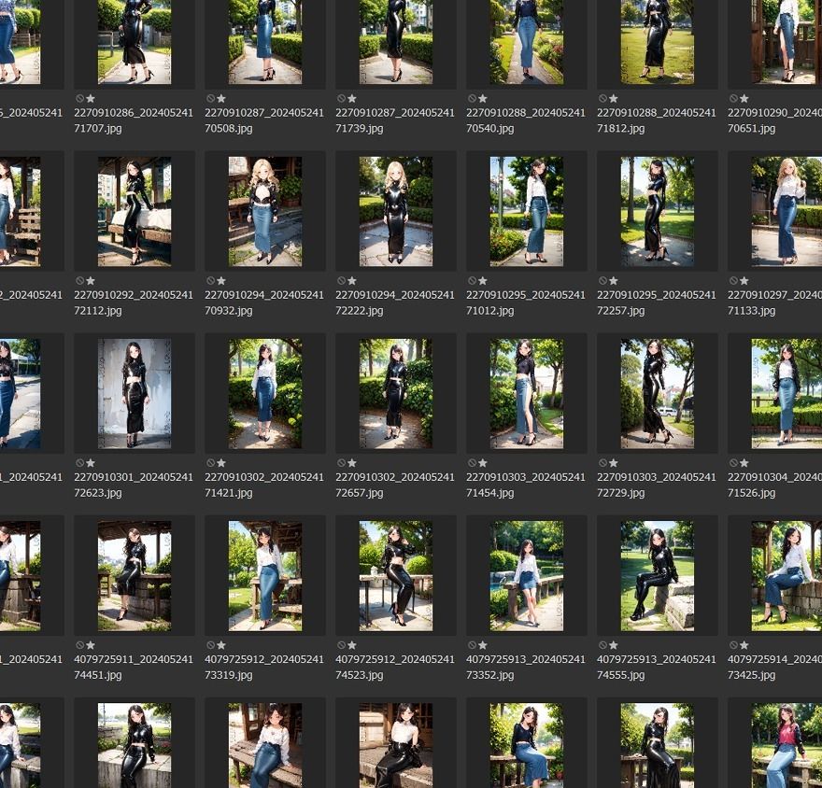Click the reject icon for 2270910287_20240524170508.jpg
Image resolution: width=822 pixels, height=788 pixels.
[211, 99]
